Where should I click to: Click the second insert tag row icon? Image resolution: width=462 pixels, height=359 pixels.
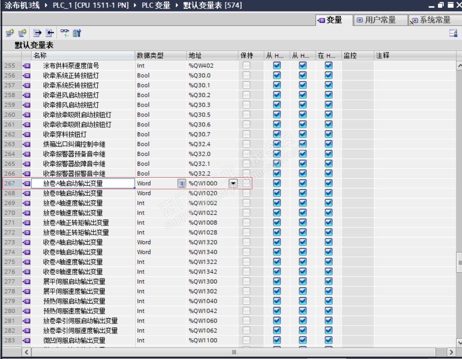pos(22,33)
